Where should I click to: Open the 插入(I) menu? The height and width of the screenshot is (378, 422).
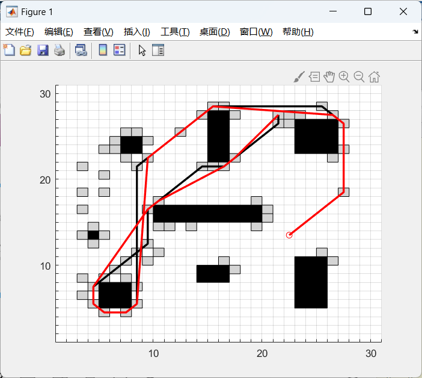coord(136,32)
